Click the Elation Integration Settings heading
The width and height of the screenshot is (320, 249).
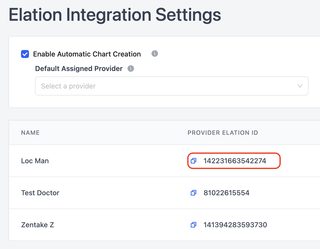pyautogui.click(x=115, y=15)
